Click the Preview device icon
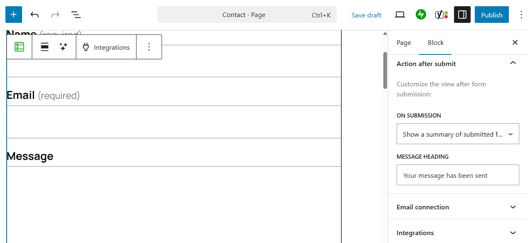 tap(400, 14)
